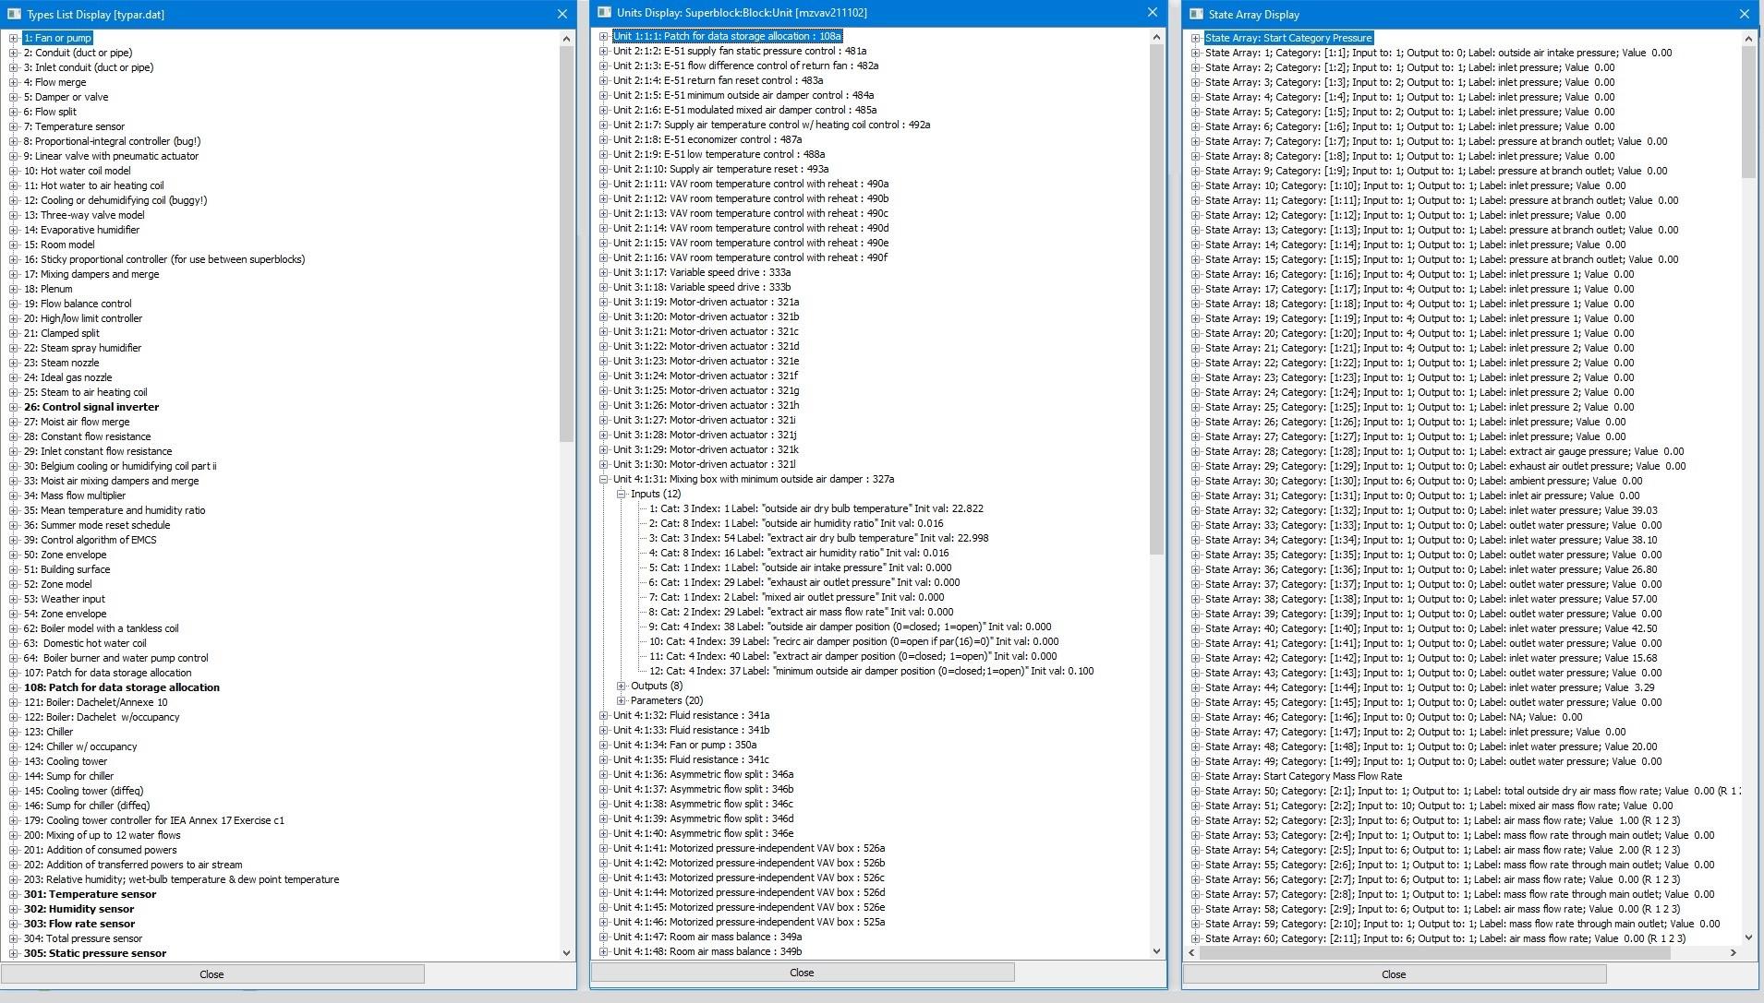Expand the Outputs (8) branch
Viewport: 1764px width, 1003px height.
point(622,687)
